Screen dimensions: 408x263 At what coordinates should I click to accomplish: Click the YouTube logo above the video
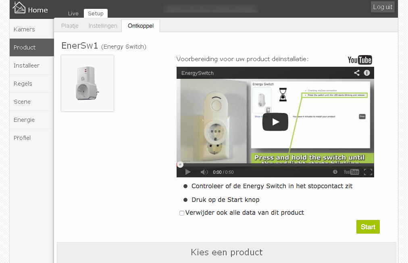(x=360, y=60)
